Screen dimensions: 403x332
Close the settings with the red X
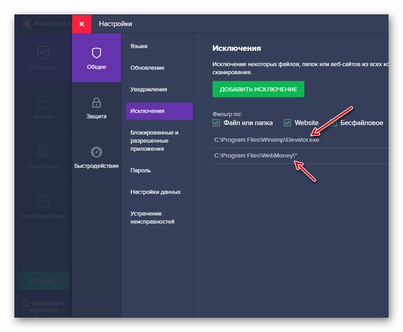(x=82, y=24)
